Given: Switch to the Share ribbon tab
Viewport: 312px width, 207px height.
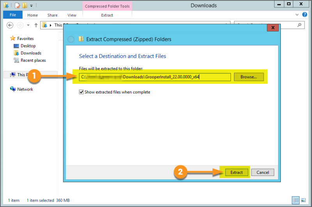Looking at the screenshot, I should (x=52, y=15).
